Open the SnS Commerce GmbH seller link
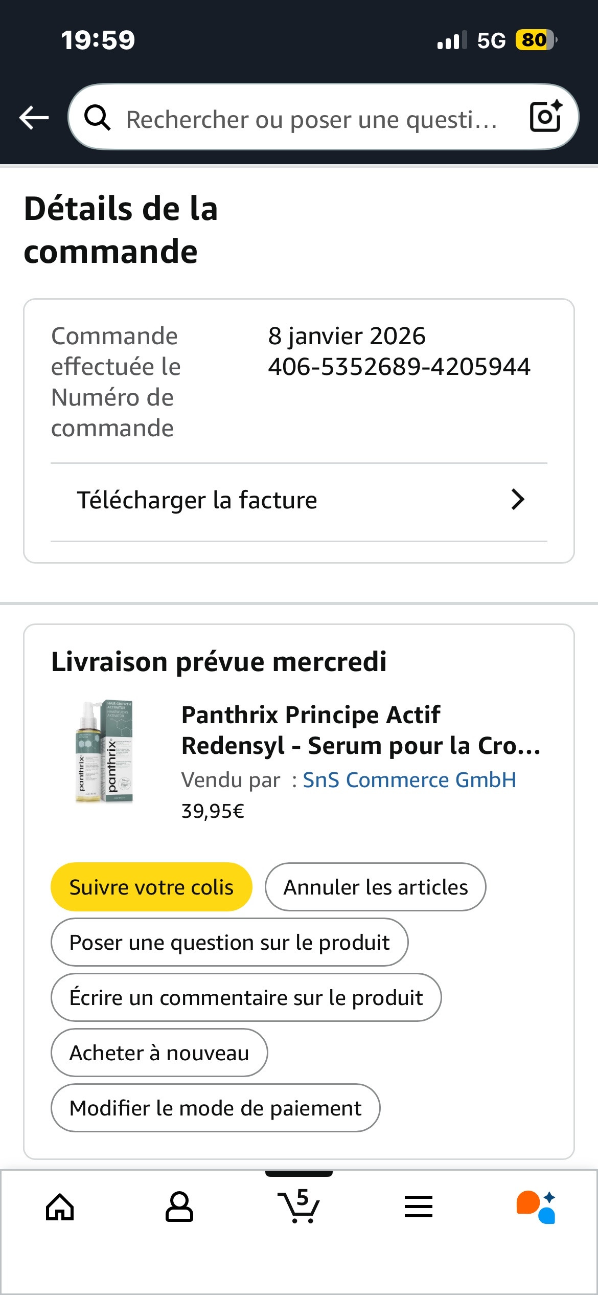Viewport: 598px width, 1295px height. (409, 780)
